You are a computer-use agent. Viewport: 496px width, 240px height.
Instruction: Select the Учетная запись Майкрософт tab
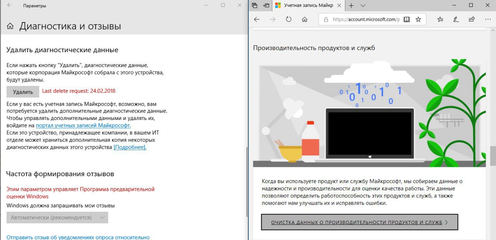(x=308, y=5)
